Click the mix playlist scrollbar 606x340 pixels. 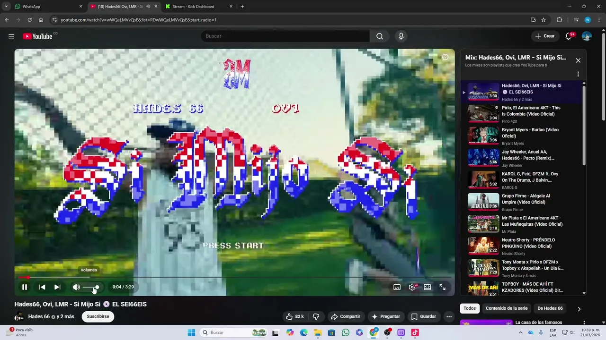pyautogui.click(x=584, y=125)
